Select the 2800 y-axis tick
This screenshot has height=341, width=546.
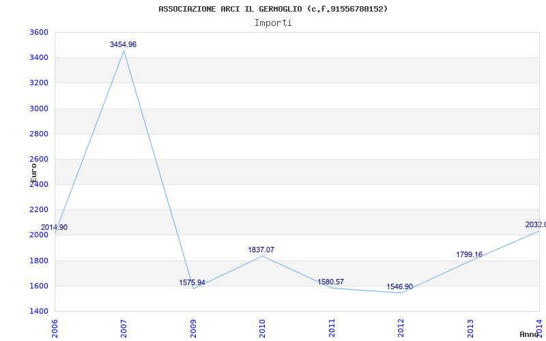39,134
